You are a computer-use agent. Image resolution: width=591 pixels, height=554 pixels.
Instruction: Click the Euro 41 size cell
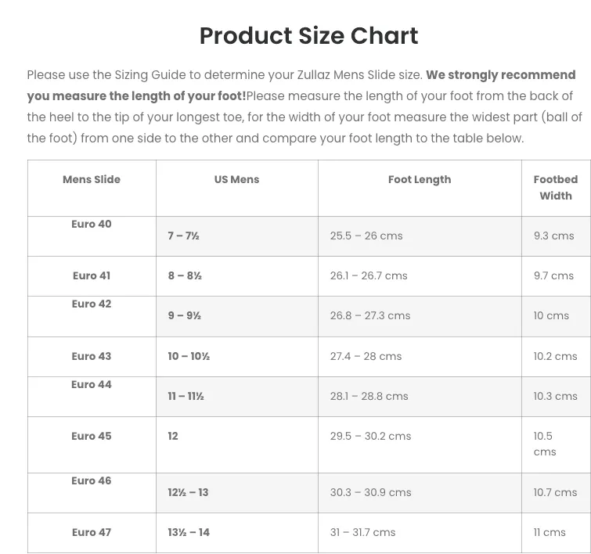[92, 275]
